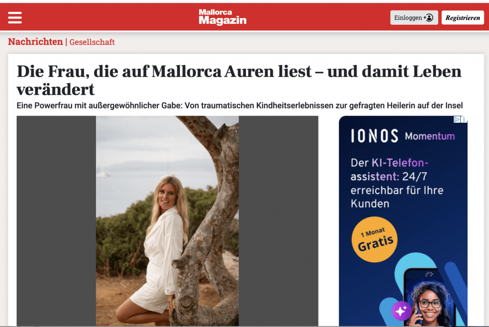489x327 pixels.
Task: Click the Einloggen button
Action: pyautogui.click(x=414, y=18)
